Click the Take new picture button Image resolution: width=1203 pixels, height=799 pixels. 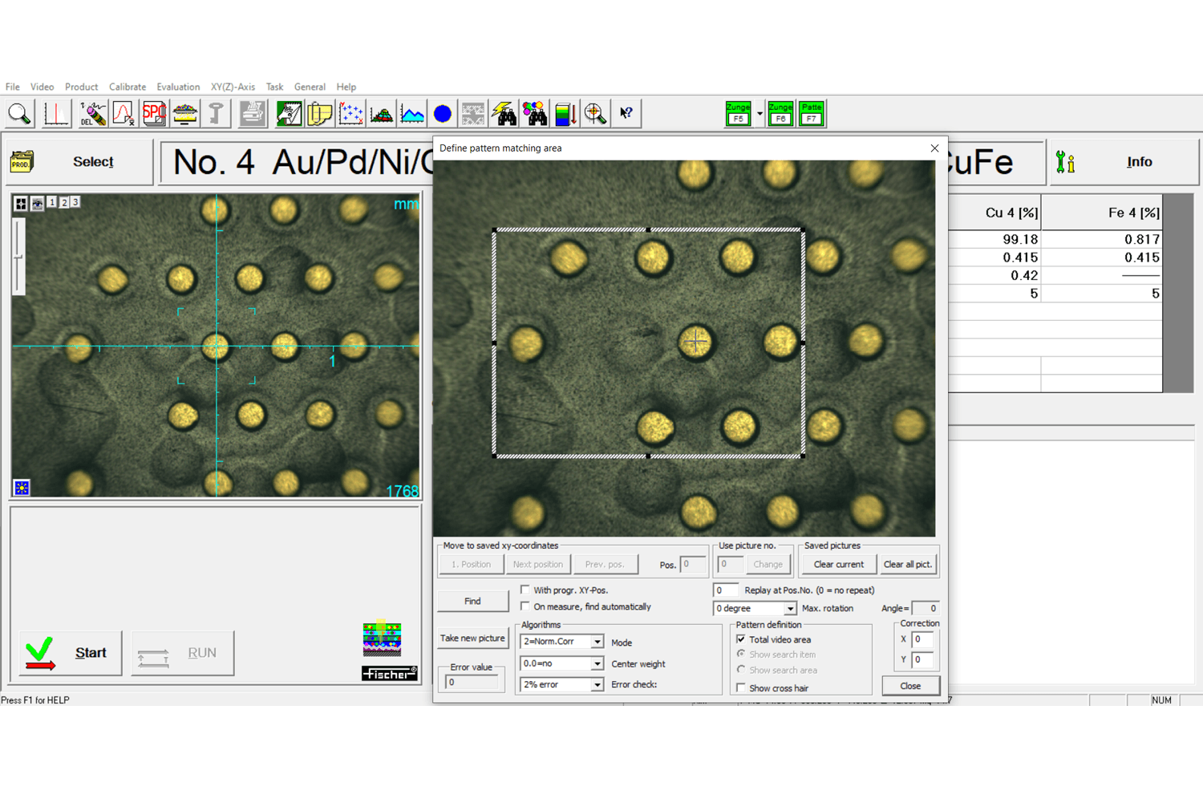pyautogui.click(x=473, y=639)
